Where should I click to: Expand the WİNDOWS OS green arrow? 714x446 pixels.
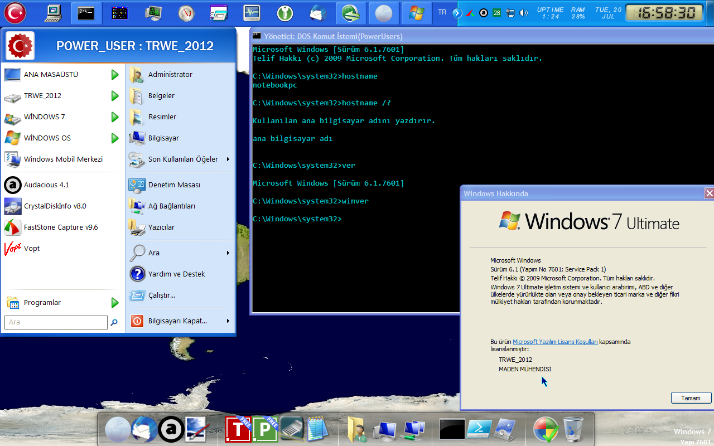click(115, 138)
